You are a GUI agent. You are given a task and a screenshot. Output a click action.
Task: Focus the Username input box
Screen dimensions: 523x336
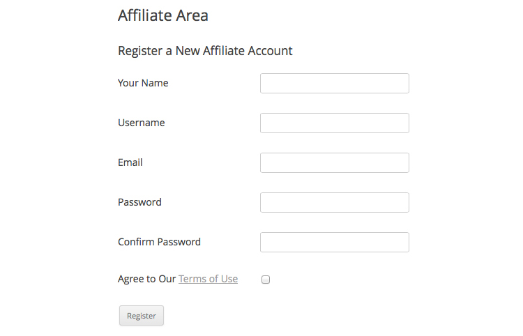[334, 123]
